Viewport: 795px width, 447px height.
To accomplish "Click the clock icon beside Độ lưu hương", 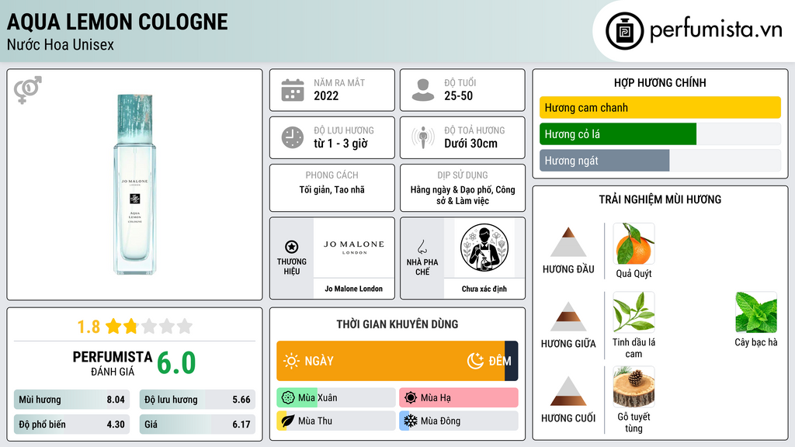I will tap(293, 137).
